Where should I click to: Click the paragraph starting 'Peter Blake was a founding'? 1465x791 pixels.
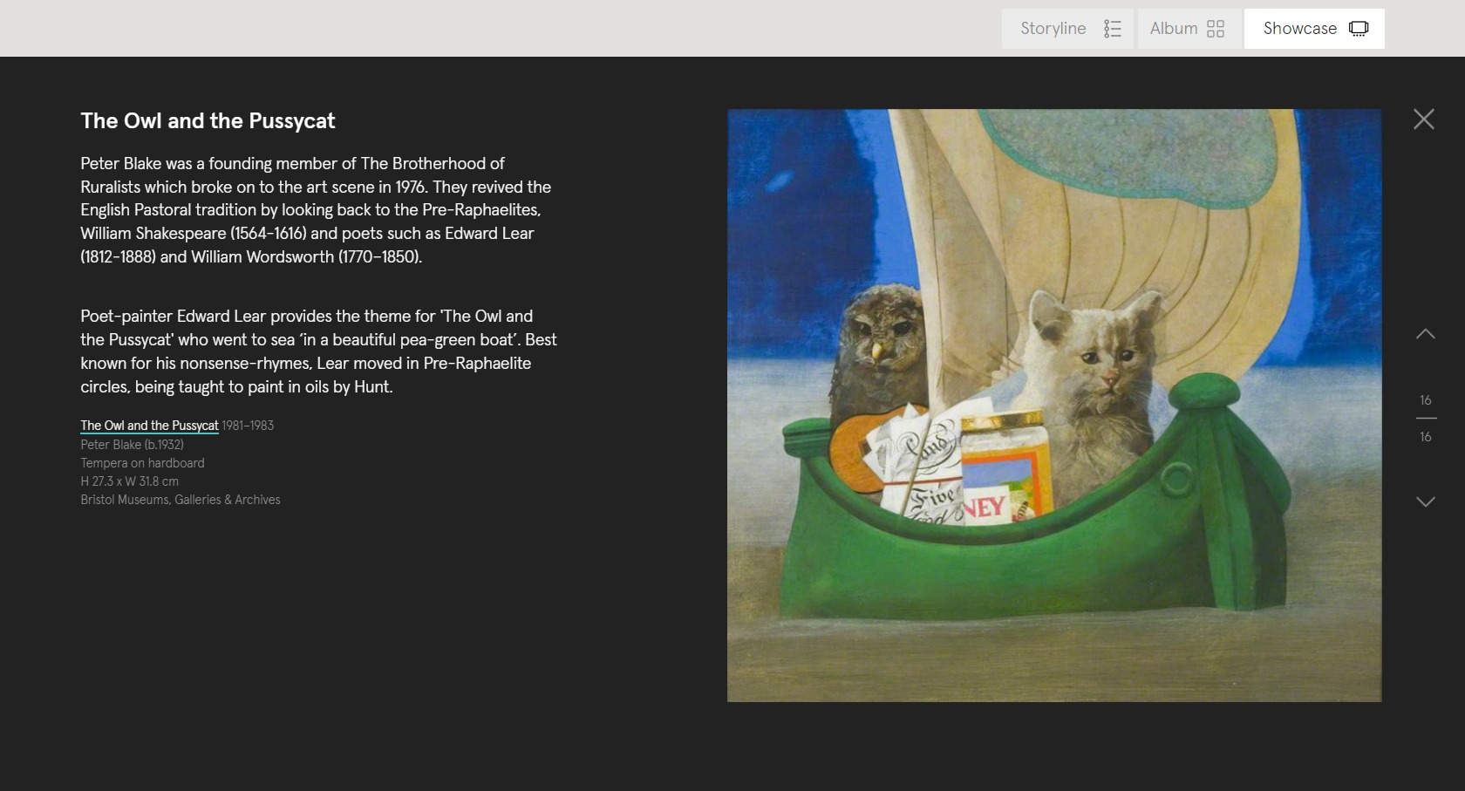316,210
